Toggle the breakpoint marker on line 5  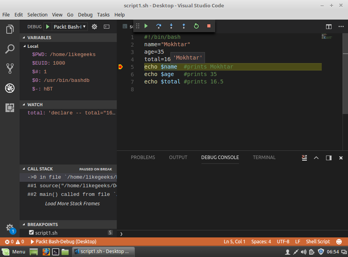(x=120, y=67)
